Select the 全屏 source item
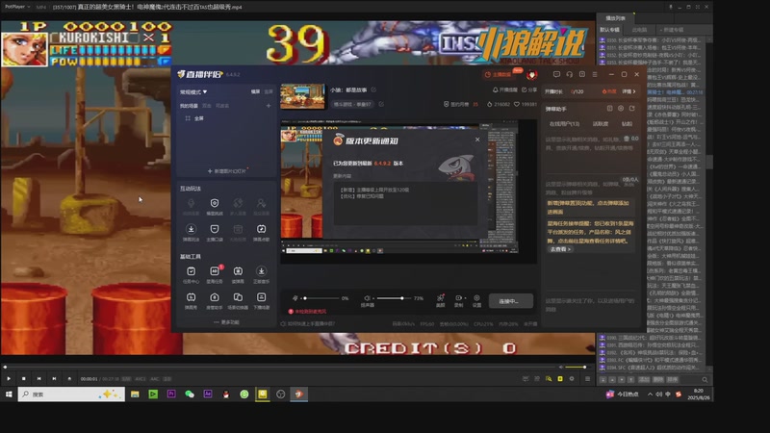Image resolution: width=770 pixels, height=433 pixels. [195, 118]
